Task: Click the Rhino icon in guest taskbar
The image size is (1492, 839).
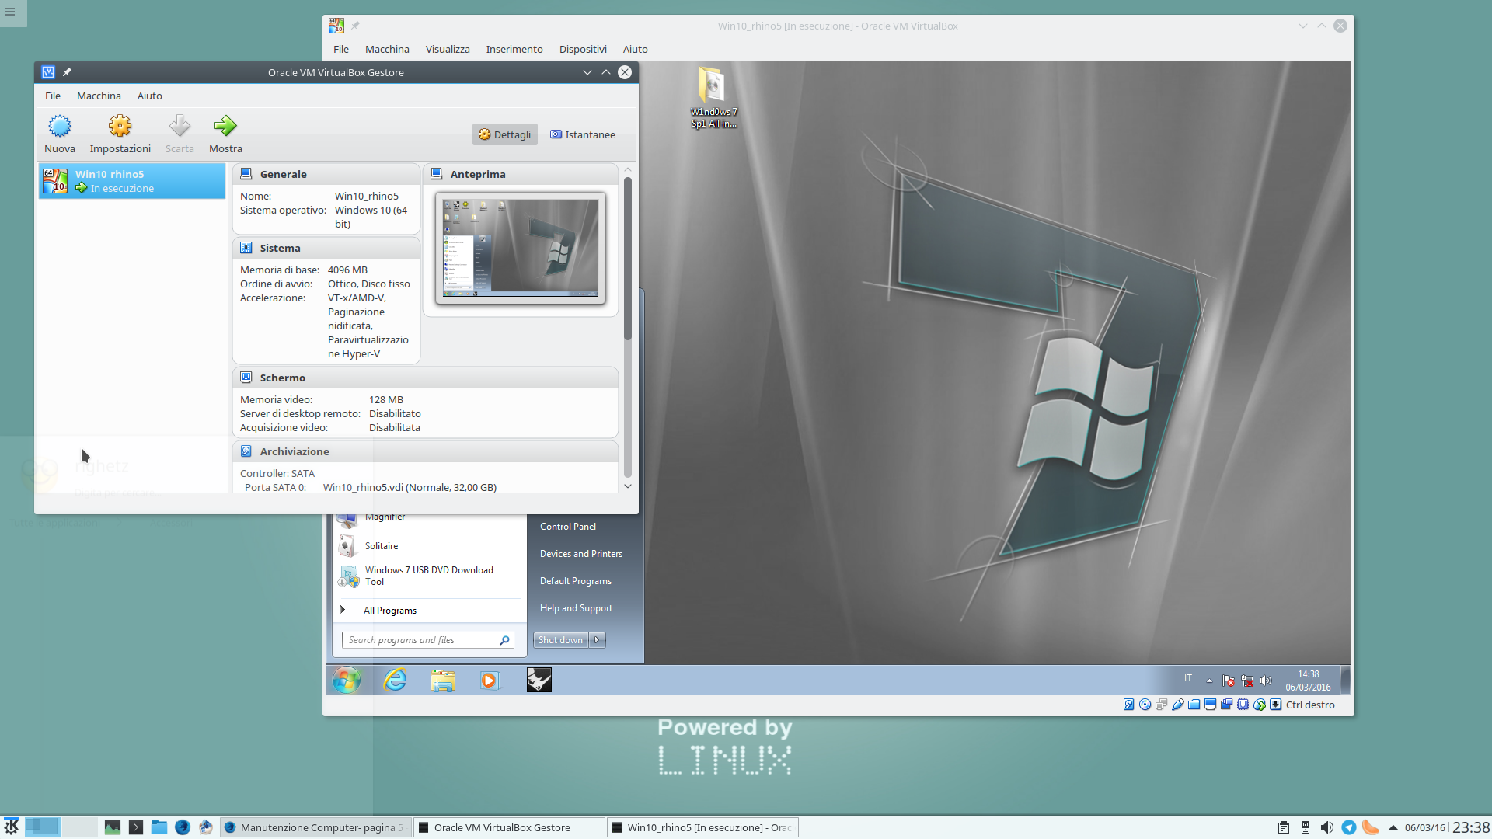Action: pos(539,680)
